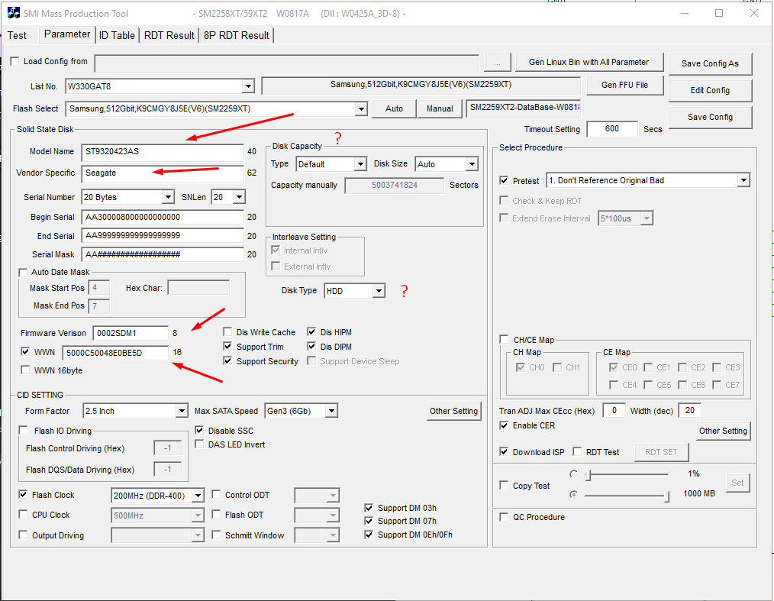Open the ID Table tab

coord(117,34)
